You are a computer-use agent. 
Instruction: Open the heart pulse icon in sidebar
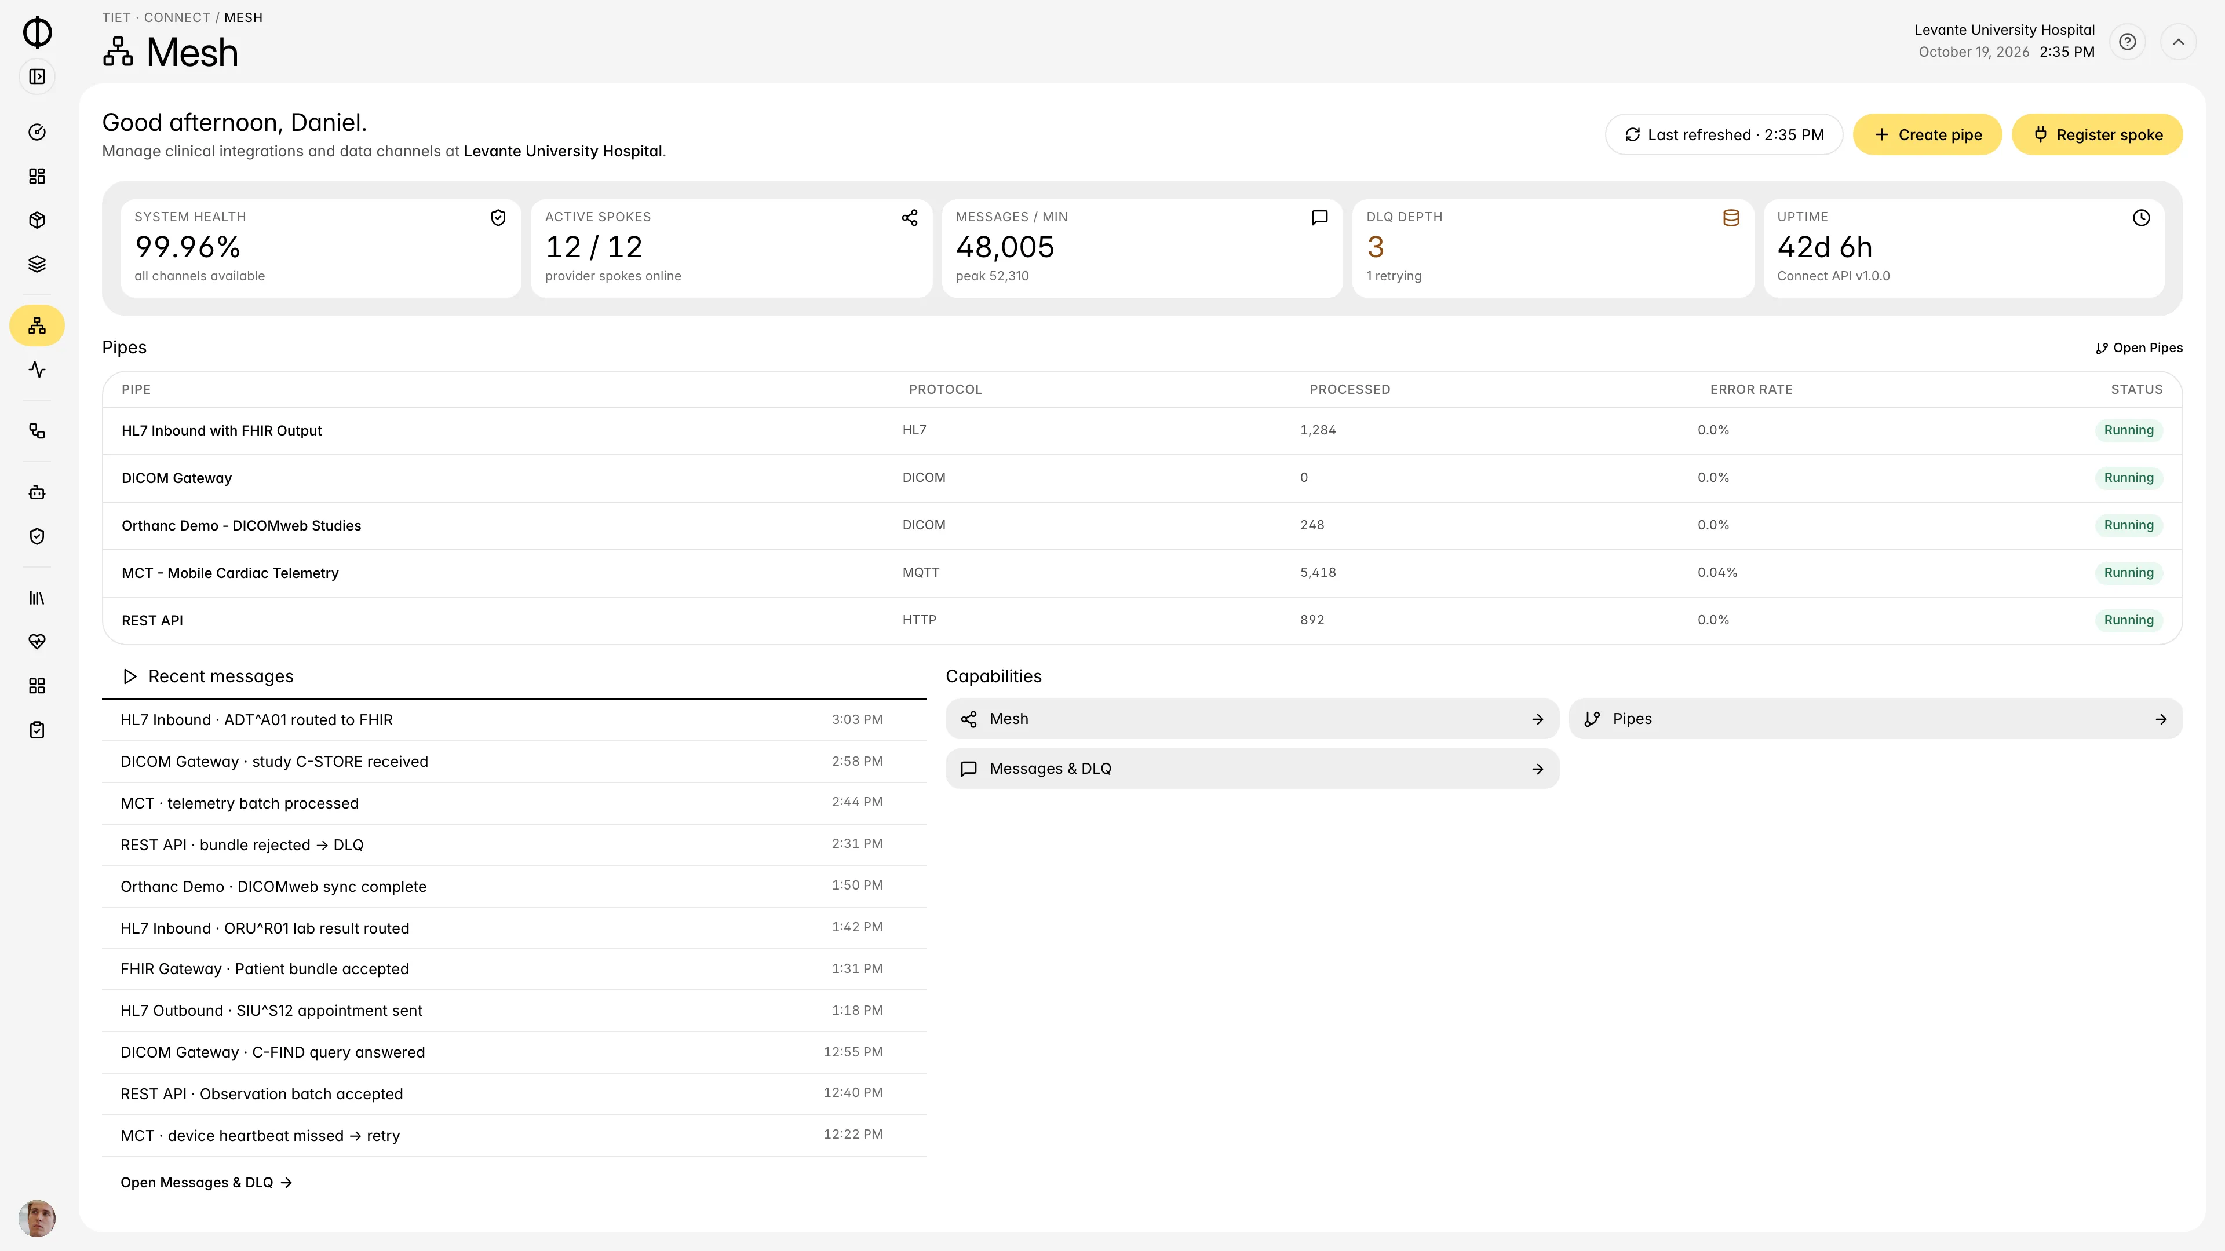point(37,642)
